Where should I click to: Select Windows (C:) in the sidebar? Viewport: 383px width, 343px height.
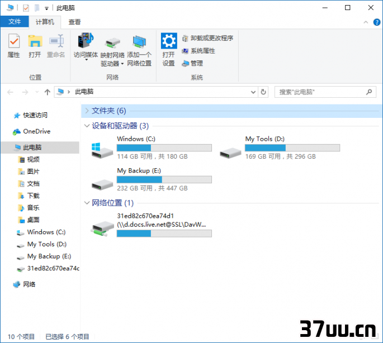46,232
